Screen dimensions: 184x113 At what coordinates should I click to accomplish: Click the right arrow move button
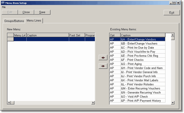(103, 66)
